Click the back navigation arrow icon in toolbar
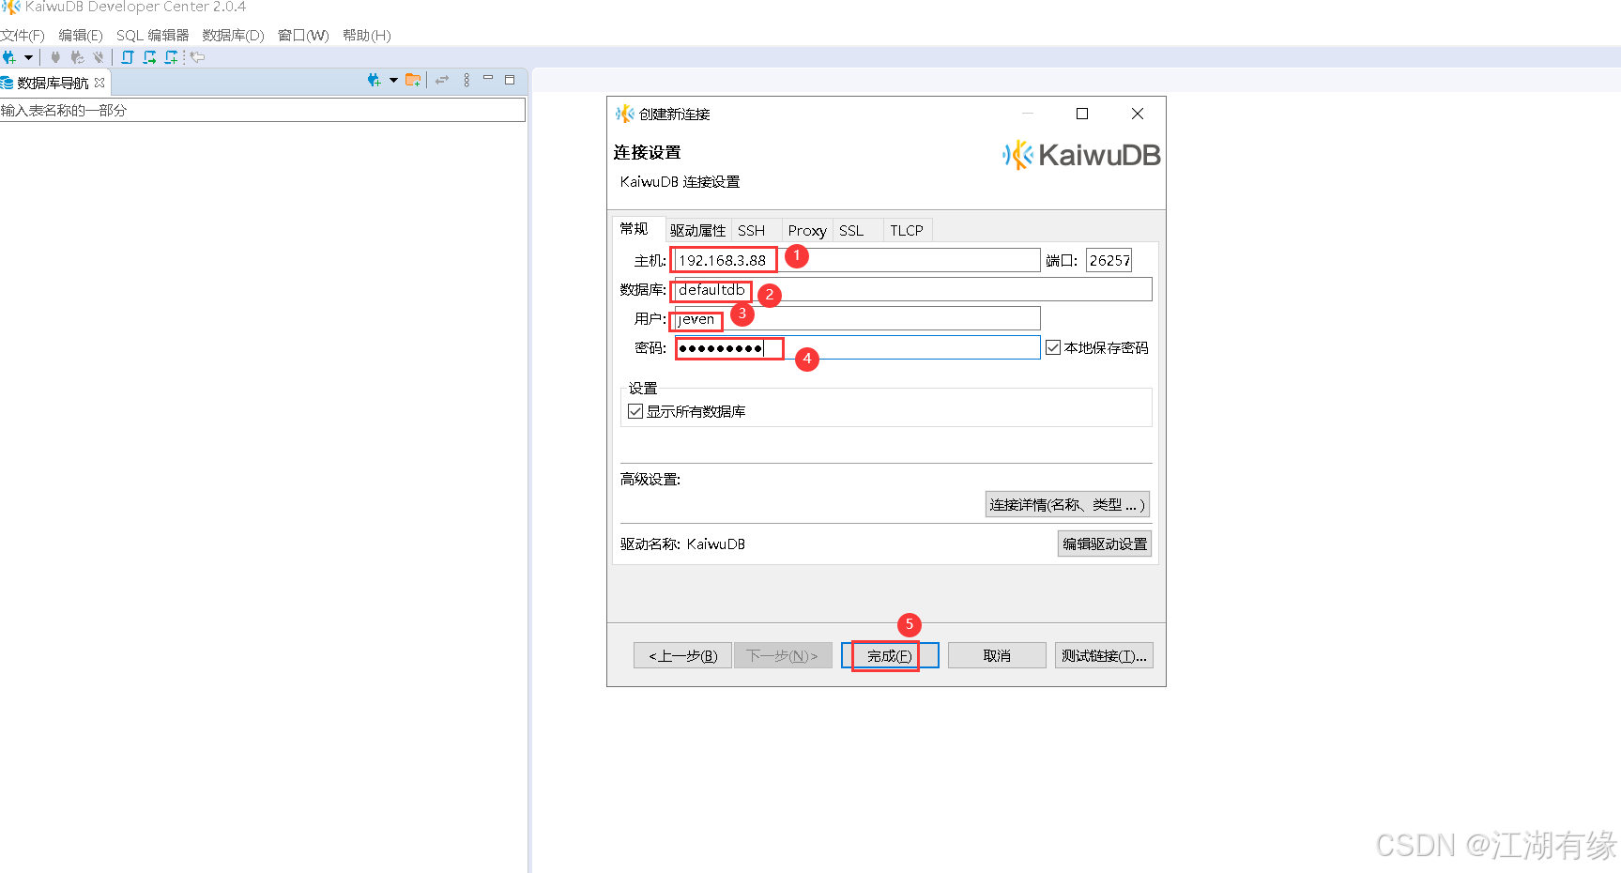The width and height of the screenshot is (1621, 873). [197, 57]
